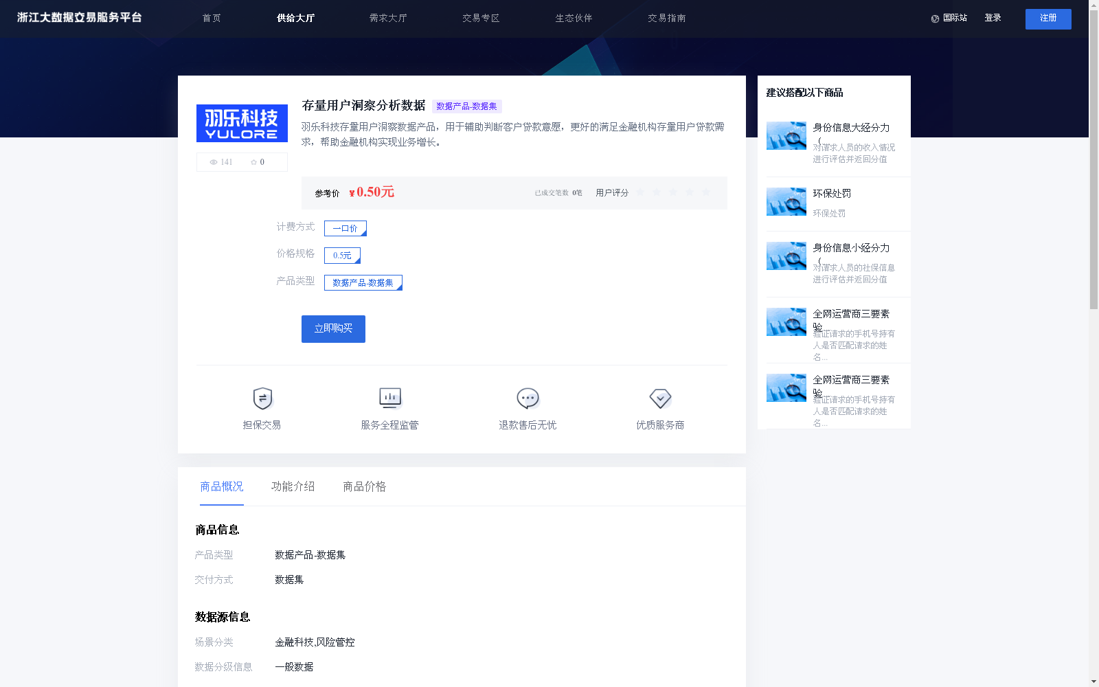Open 身份信息大经分力 thumbnail
Image resolution: width=1099 pixels, height=687 pixels.
click(786, 135)
